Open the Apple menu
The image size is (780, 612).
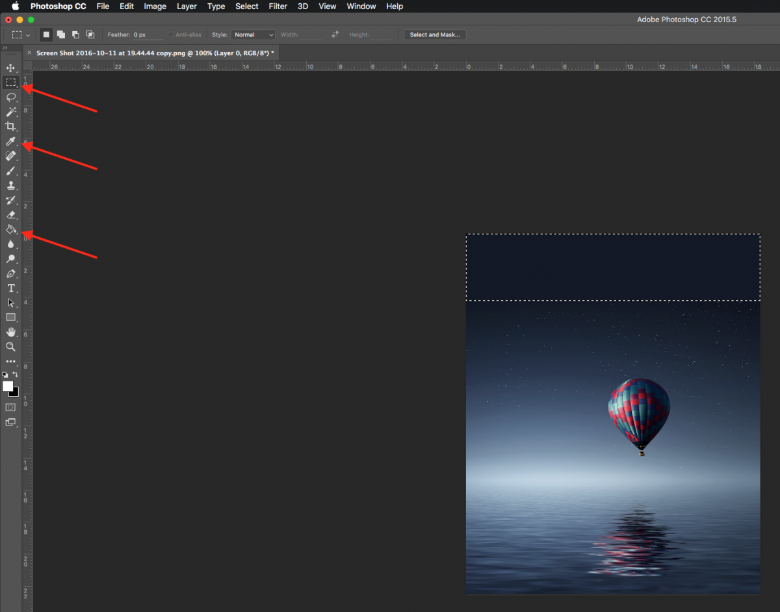(x=16, y=6)
